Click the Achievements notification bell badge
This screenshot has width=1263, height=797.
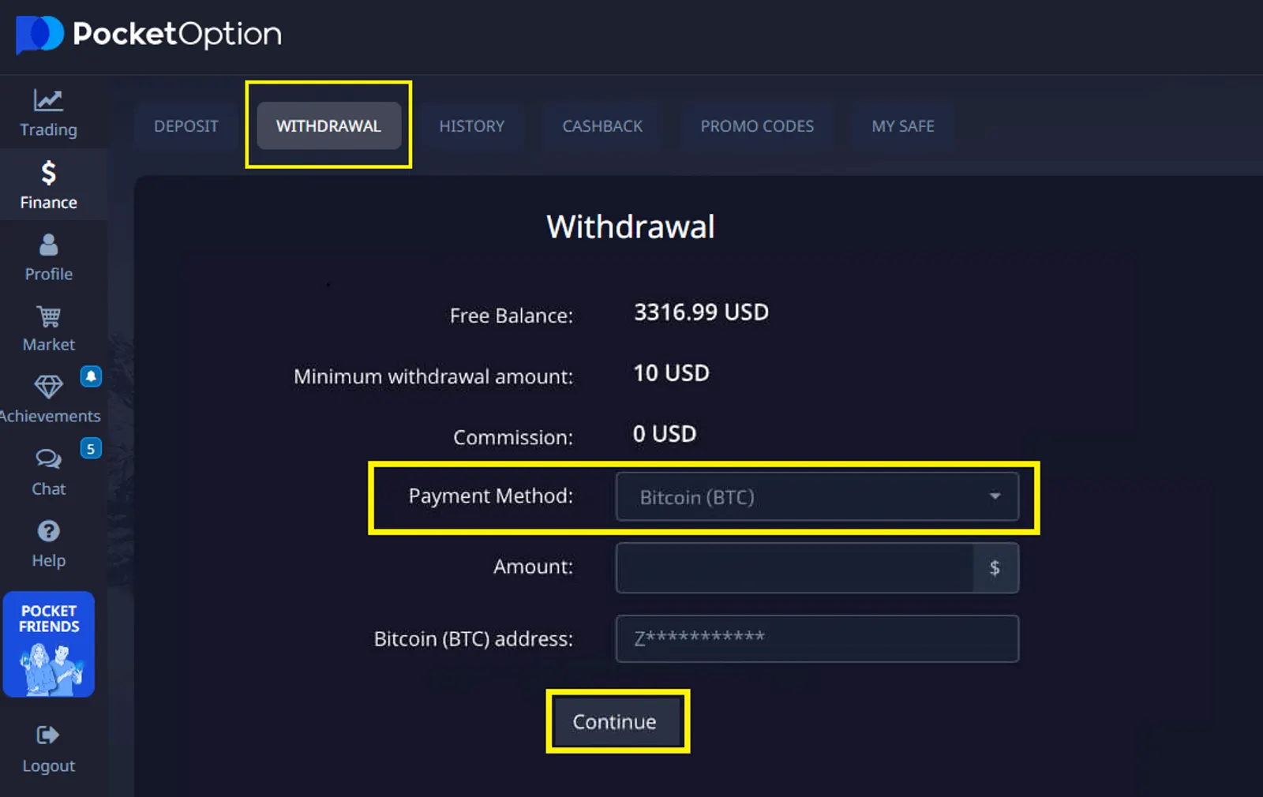click(91, 376)
